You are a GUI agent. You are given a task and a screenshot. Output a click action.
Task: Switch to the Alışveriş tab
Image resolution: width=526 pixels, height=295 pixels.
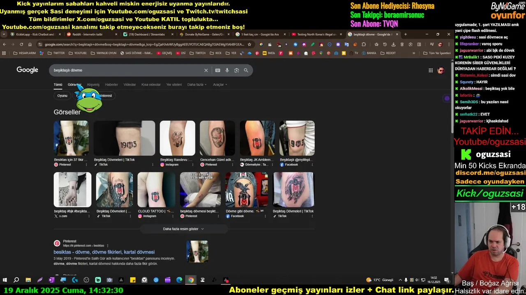[93, 84]
